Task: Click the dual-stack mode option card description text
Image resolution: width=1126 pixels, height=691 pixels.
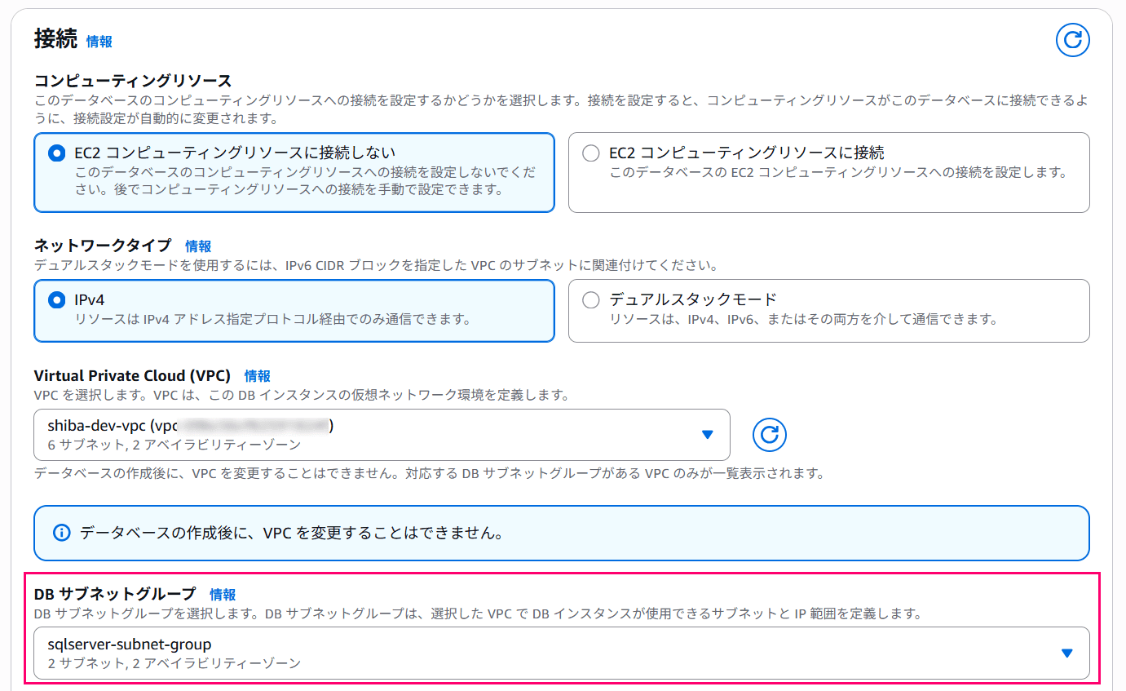Action: click(804, 320)
